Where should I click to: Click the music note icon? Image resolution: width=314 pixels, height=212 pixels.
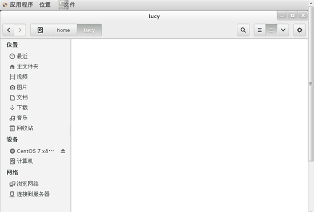pos(12,118)
